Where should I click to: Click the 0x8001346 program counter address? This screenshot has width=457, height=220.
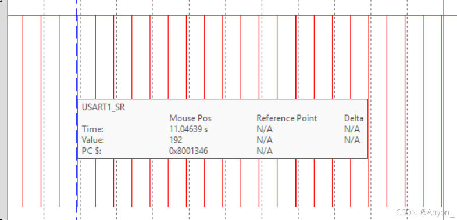pos(188,151)
